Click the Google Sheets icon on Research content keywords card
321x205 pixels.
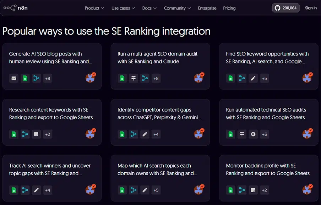[14, 134]
